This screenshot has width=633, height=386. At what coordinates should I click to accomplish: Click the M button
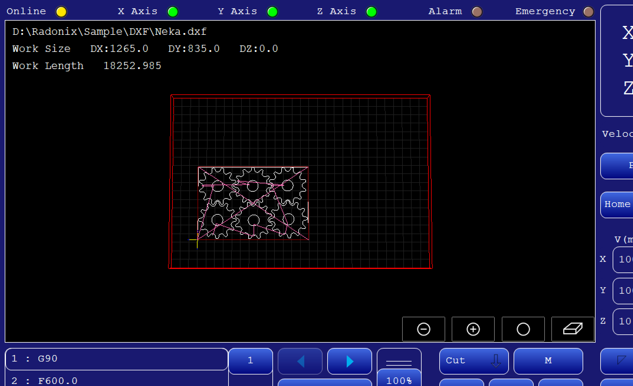click(x=548, y=361)
